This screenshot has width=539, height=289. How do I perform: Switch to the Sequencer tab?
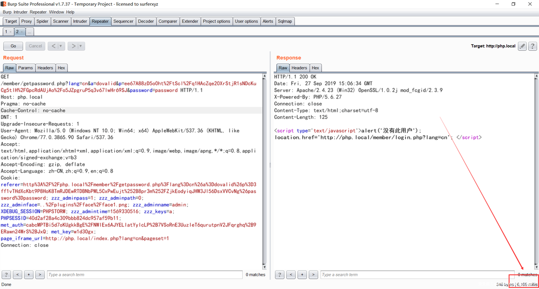[x=123, y=21]
